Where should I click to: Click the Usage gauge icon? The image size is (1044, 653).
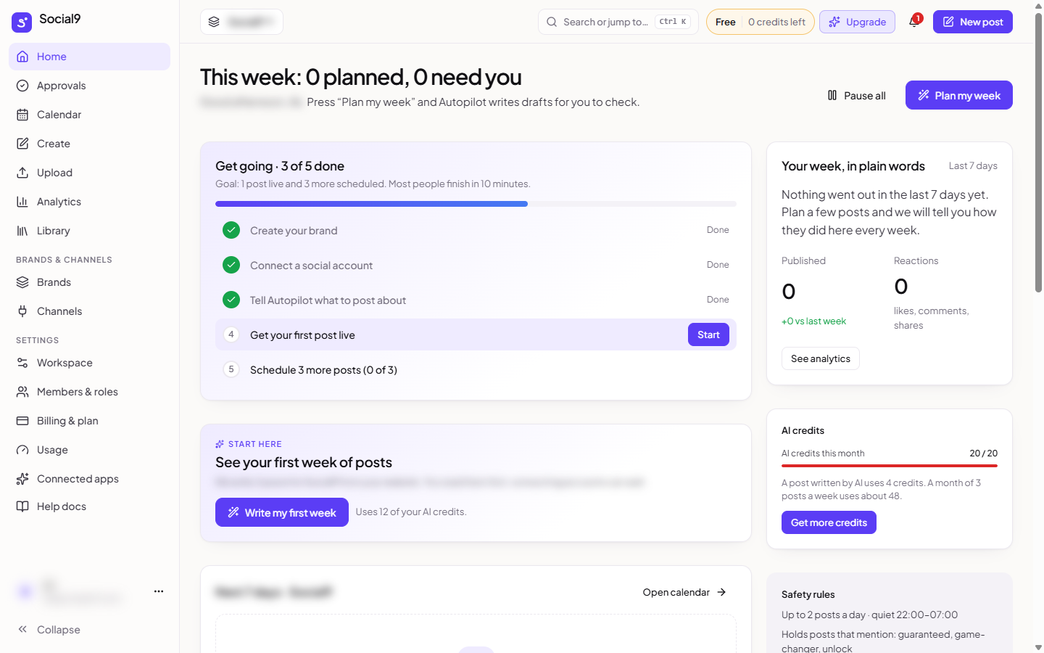pos(22,450)
